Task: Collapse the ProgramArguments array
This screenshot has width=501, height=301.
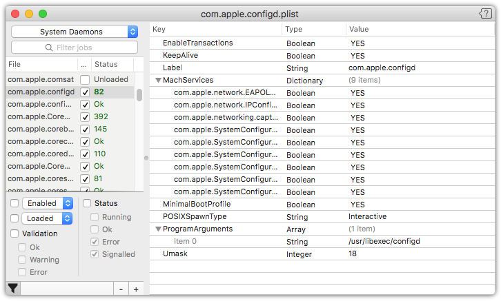Action: click(x=158, y=229)
